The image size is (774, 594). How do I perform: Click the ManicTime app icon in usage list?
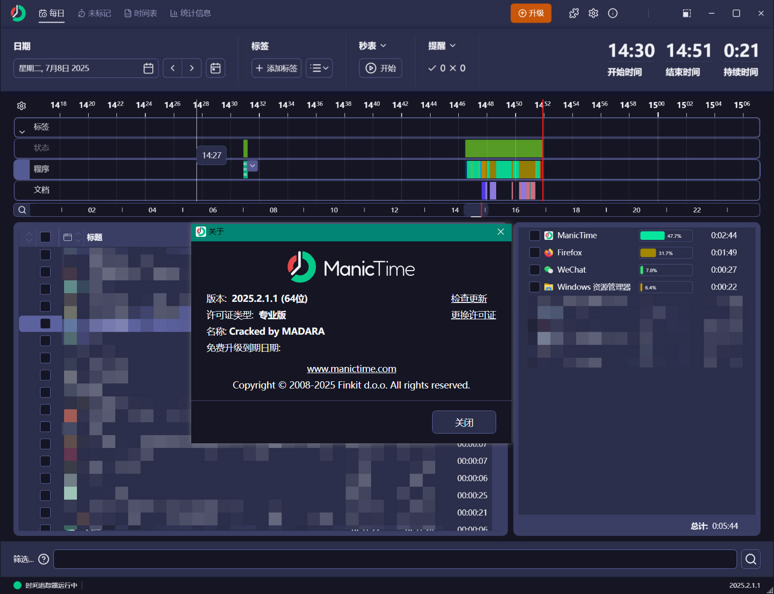(x=548, y=235)
